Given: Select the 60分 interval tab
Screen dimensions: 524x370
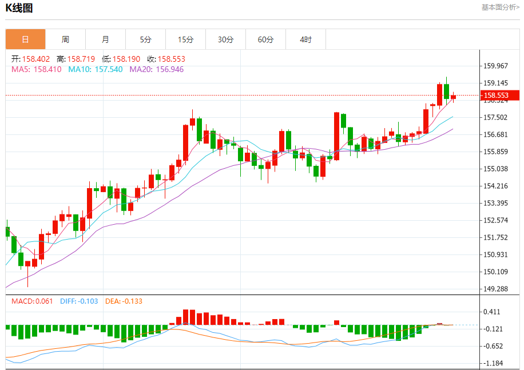Looking at the screenshot, I should click(265, 39).
